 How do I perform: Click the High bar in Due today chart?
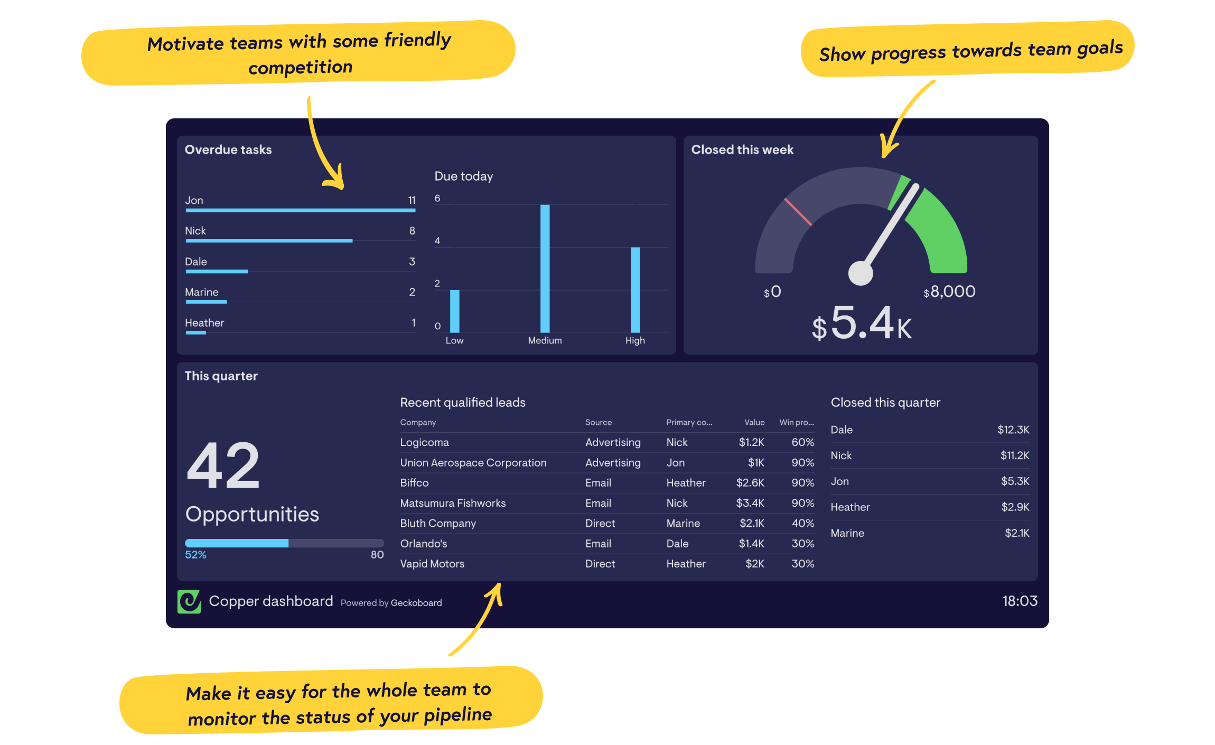pyautogui.click(x=635, y=290)
